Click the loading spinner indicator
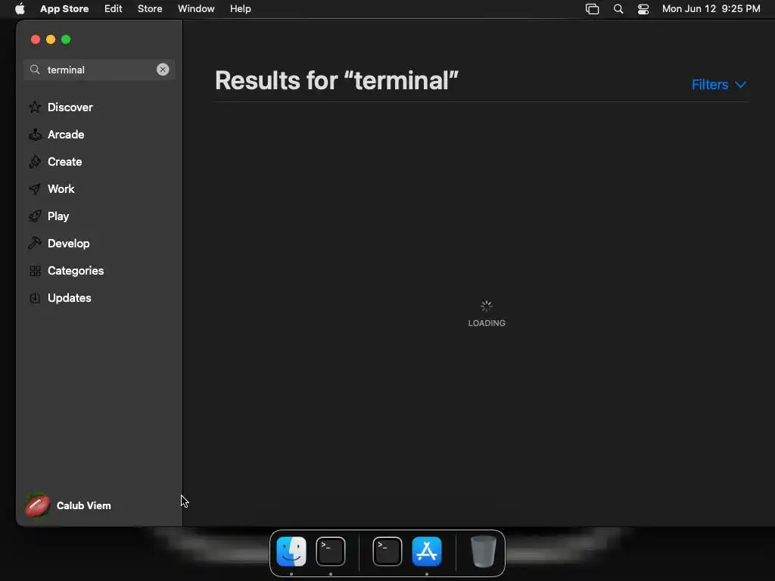This screenshot has width=775, height=581. coord(487,306)
